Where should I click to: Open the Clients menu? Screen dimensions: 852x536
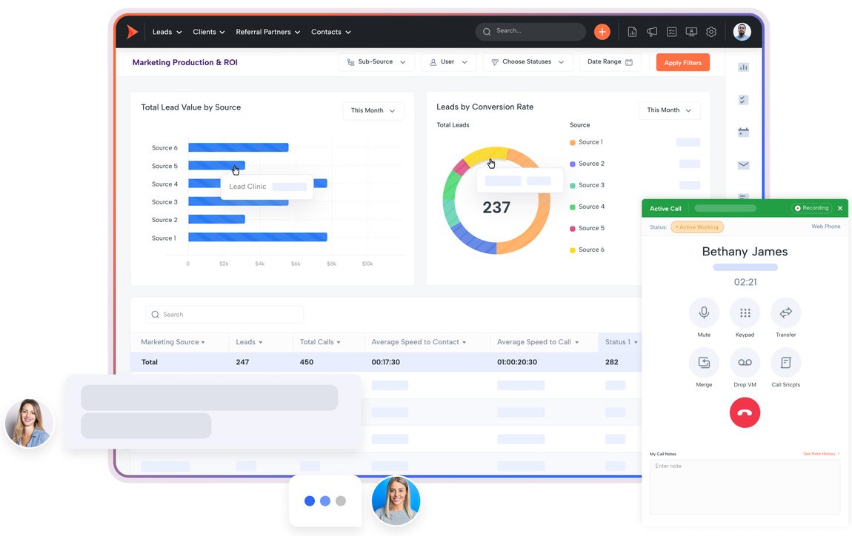point(209,32)
